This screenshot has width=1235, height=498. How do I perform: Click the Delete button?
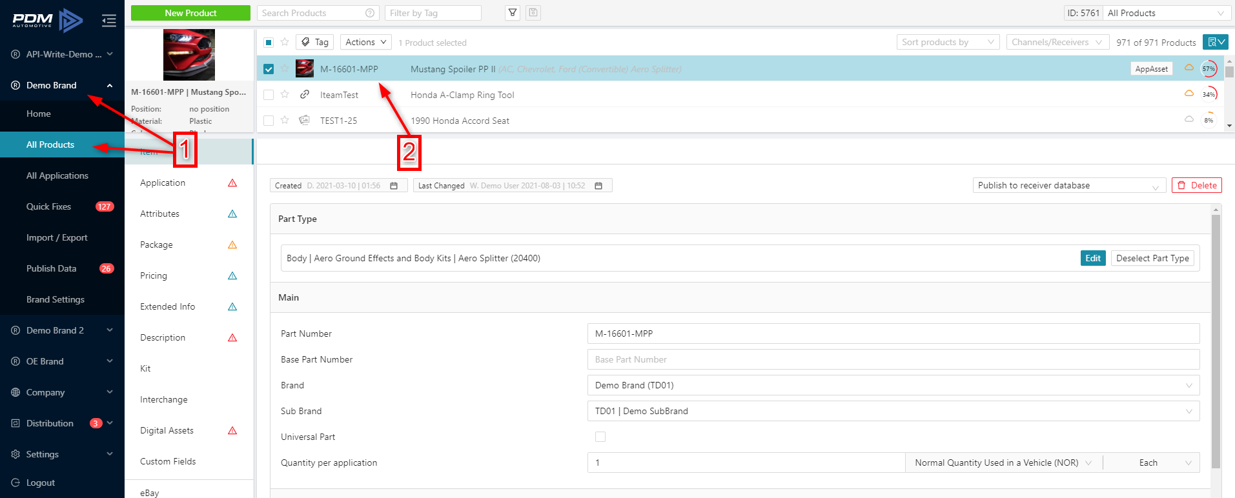(x=1197, y=185)
